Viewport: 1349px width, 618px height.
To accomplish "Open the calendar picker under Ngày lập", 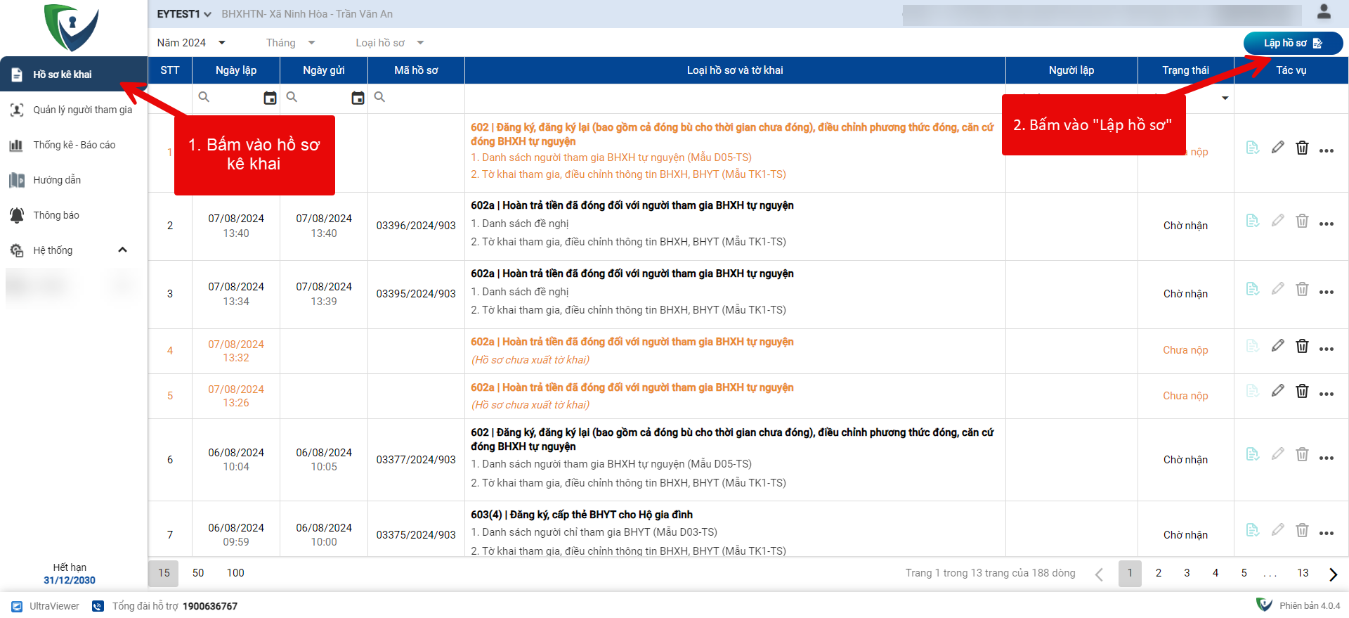I will [x=270, y=98].
